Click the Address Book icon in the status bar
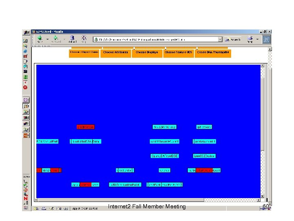Image resolution: width=294 pixels, height=221 pixels. [59, 208]
